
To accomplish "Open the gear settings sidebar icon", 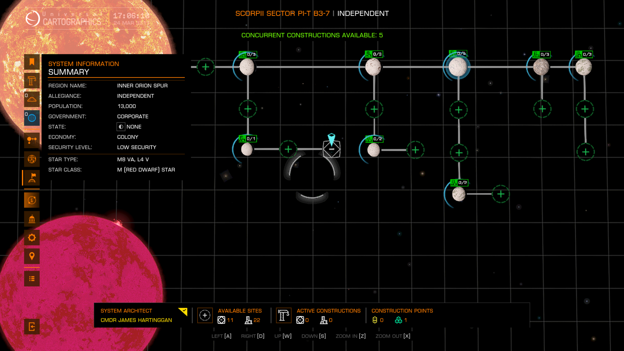I will click(32, 238).
